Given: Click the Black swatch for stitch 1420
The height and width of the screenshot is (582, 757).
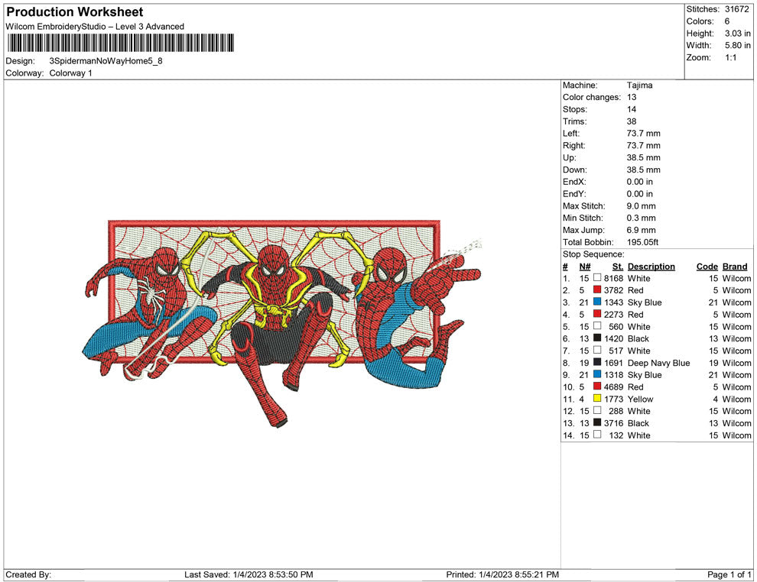Looking at the screenshot, I should tap(597, 338).
